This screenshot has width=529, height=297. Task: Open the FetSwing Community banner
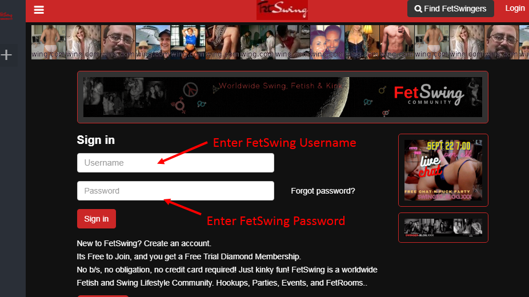click(x=282, y=97)
